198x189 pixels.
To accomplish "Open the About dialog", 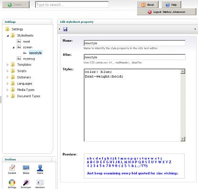I will point(148,5).
